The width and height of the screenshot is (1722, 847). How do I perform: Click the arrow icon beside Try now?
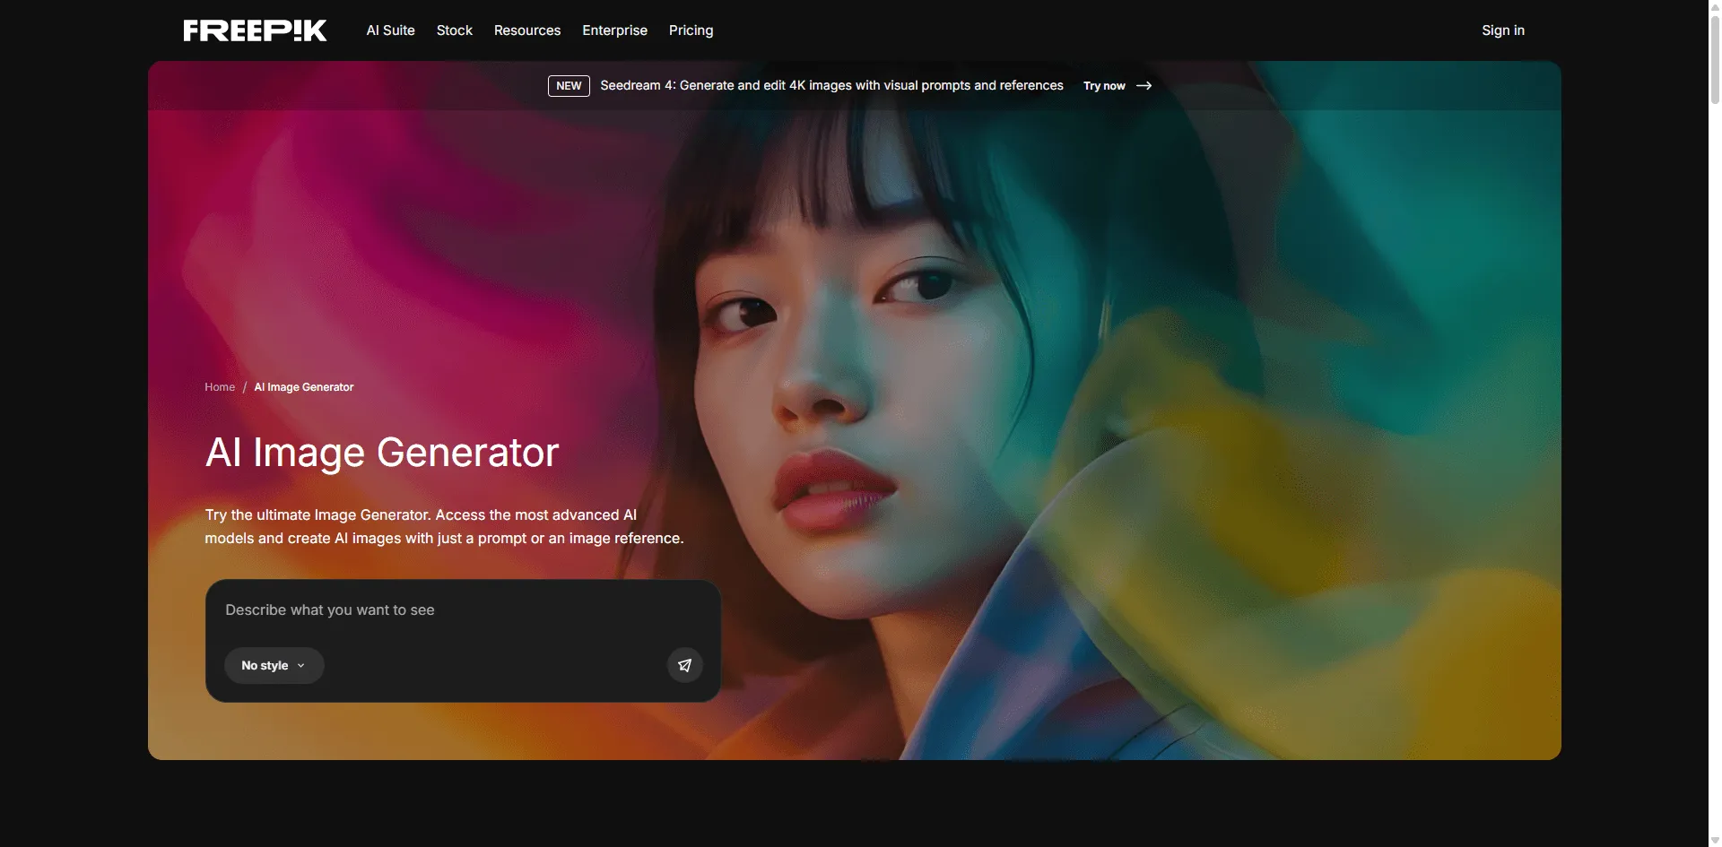click(1144, 86)
